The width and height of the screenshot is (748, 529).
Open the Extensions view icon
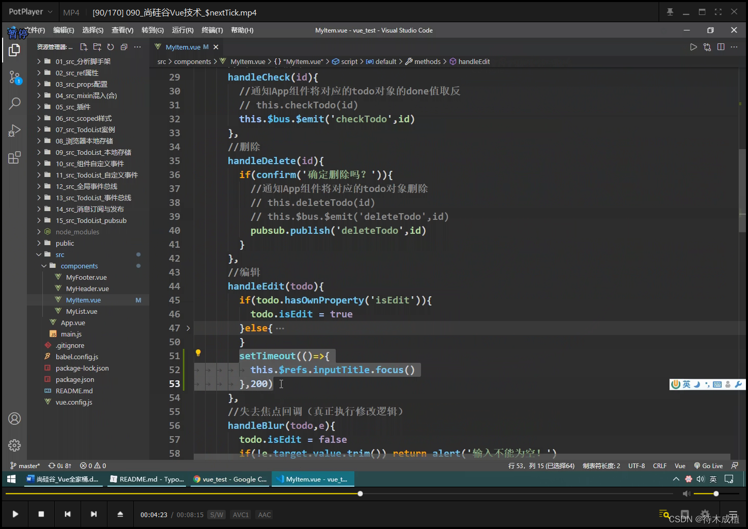pyautogui.click(x=14, y=157)
